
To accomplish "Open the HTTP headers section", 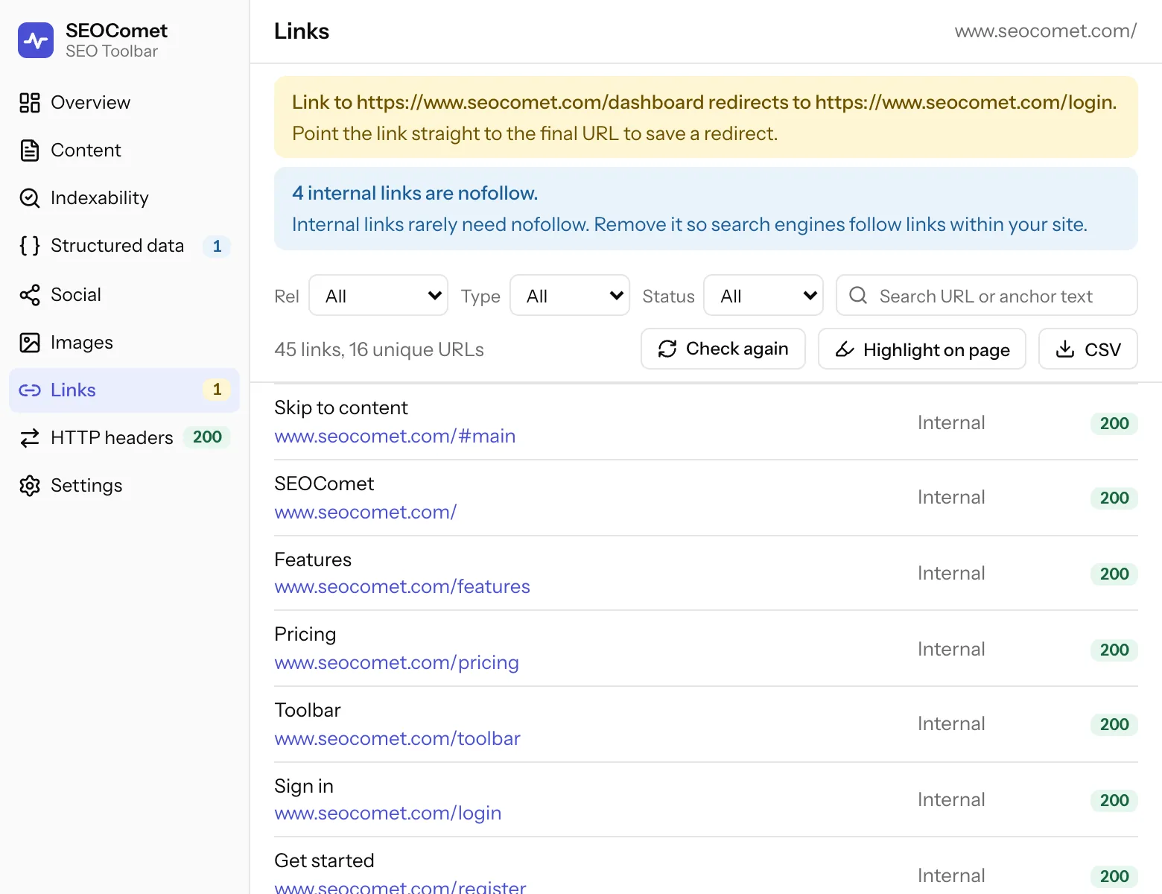I will [x=124, y=438].
